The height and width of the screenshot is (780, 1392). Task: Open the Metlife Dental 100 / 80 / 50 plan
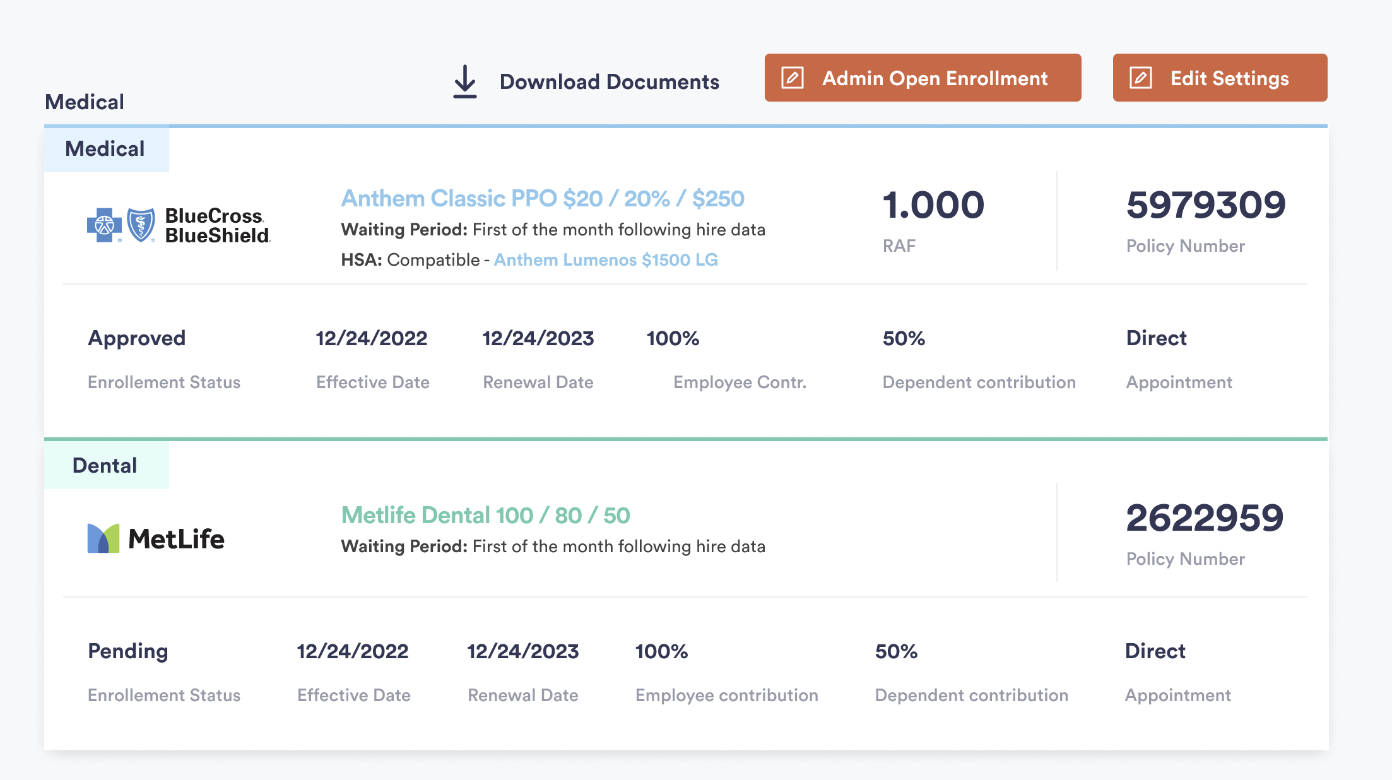(485, 514)
